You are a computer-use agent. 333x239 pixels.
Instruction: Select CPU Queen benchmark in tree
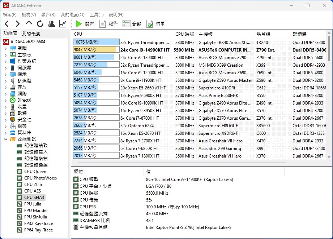[x=35, y=172]
